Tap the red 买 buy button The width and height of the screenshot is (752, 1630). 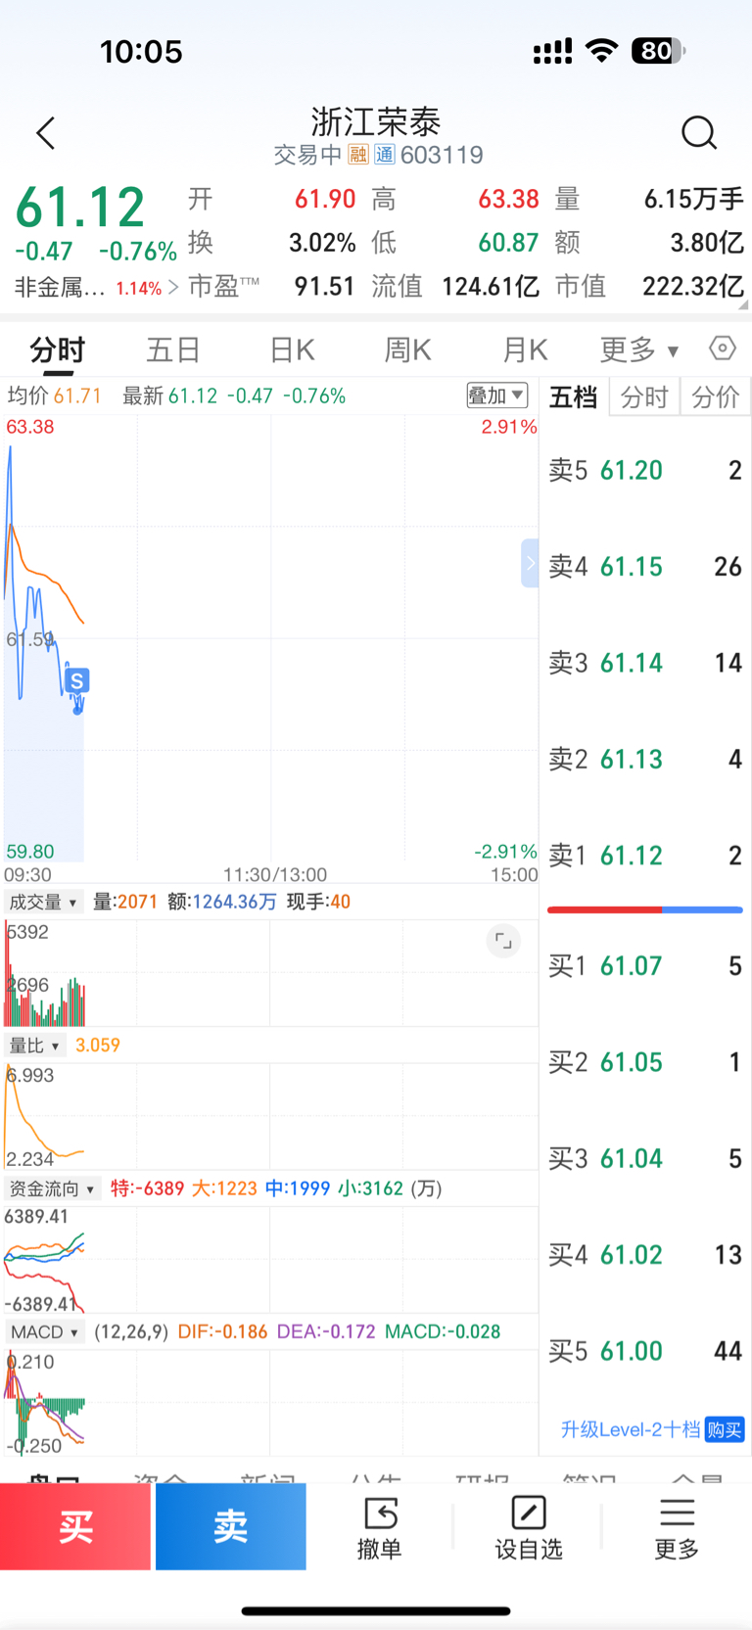[75, 1526]
